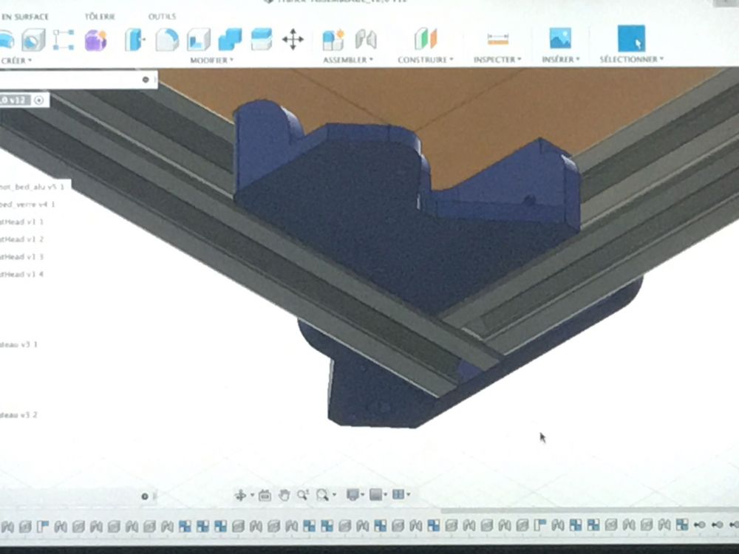
Task: Select the Hole tool in Créer
Action: tap(33, 40)
